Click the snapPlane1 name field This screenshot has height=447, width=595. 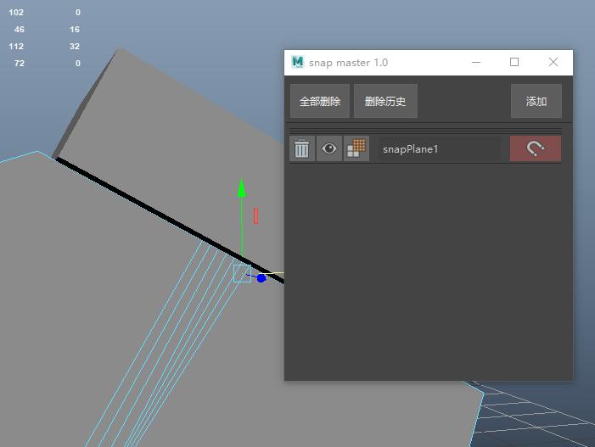coord(438,148)
